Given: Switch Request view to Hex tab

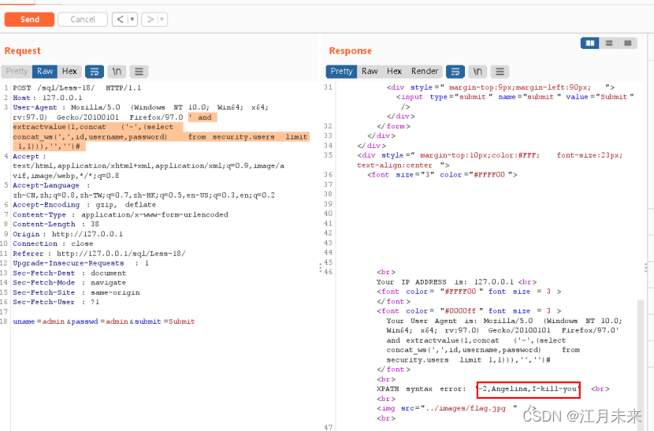Looking at the screenshot, I should (x=69, y=72).
